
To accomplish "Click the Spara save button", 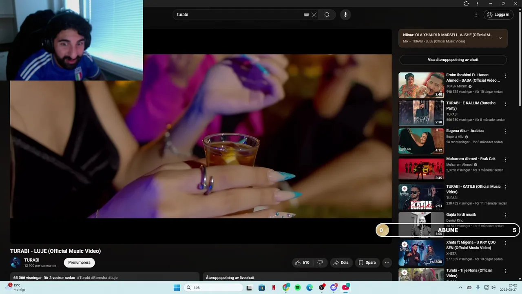I will pyautogui.click(x=367, y=263).
